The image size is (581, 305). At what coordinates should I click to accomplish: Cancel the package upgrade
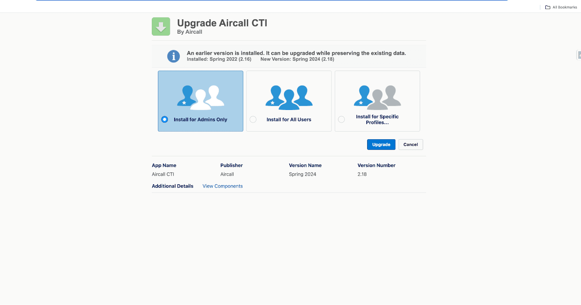coord(410,144)
